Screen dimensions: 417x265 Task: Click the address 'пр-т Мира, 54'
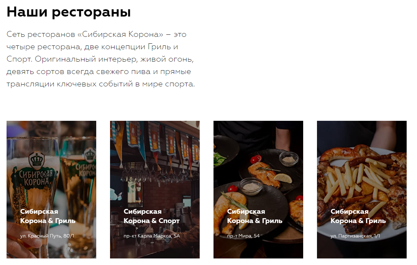pos(243,236)
